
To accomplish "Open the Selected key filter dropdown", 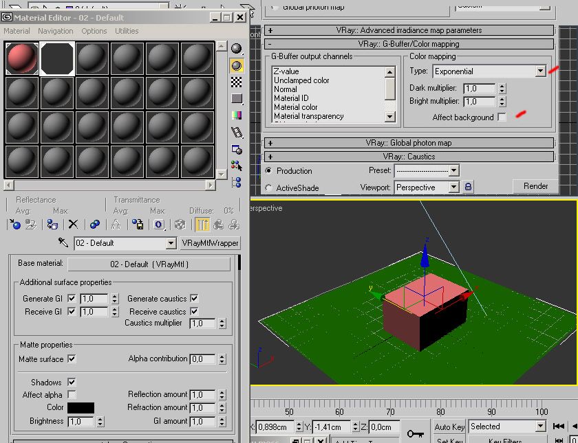I will point(540,427).
